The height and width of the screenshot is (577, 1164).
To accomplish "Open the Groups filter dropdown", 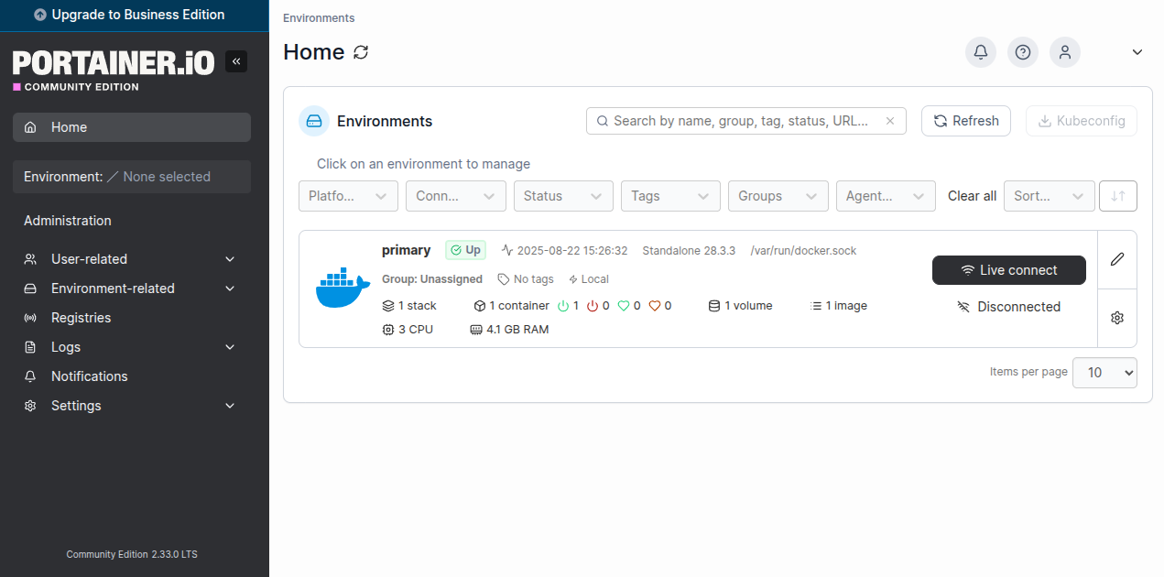I will click(x=778, y=196).
